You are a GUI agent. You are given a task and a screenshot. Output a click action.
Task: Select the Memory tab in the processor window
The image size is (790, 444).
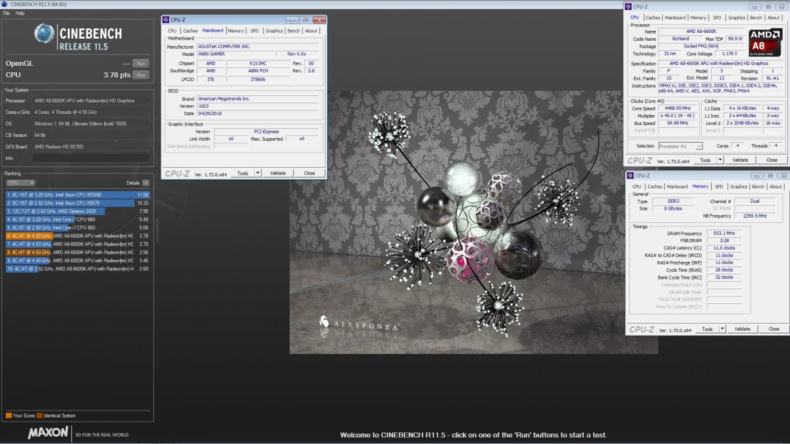[698, 18]
